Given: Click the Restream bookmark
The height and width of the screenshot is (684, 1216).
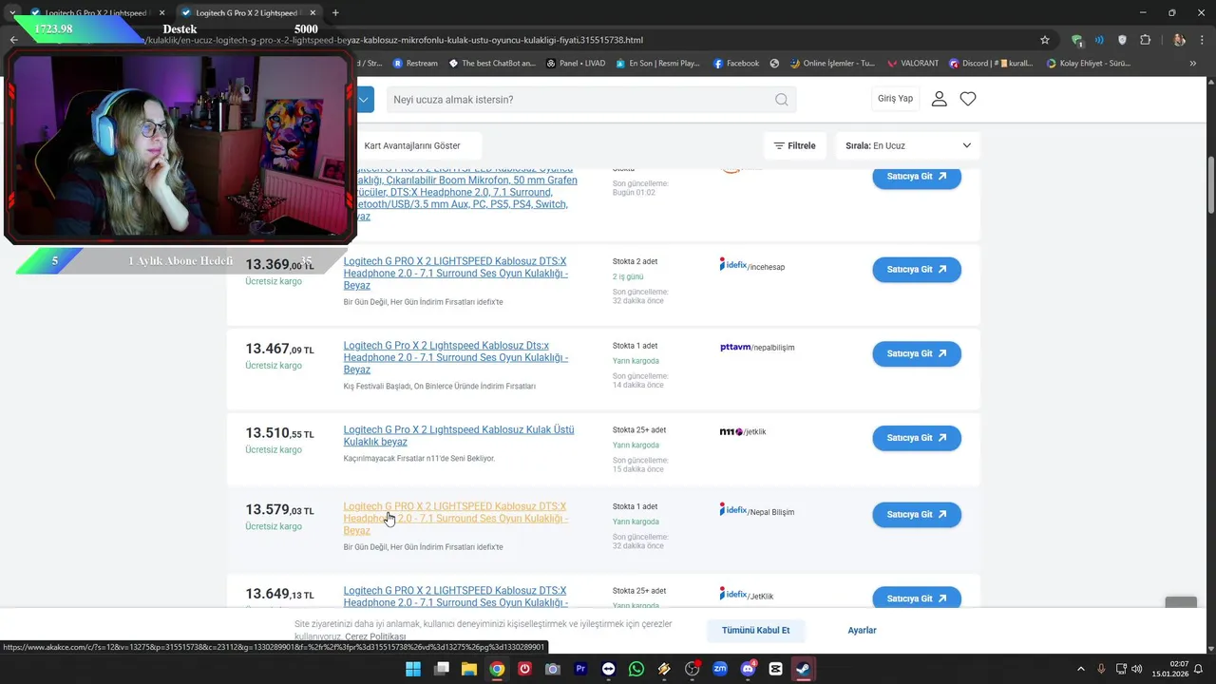Looking at the screenshot, I should 414,64.
